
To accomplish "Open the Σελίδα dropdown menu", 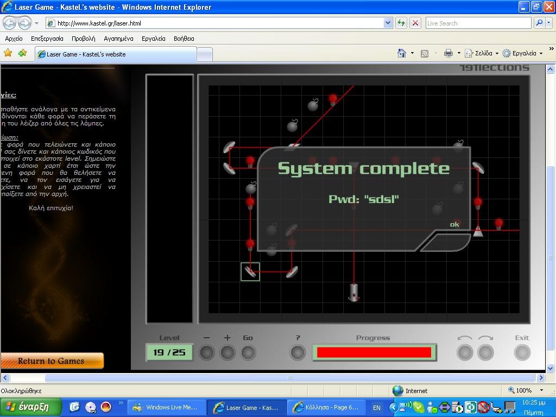I will pos(483,53).
